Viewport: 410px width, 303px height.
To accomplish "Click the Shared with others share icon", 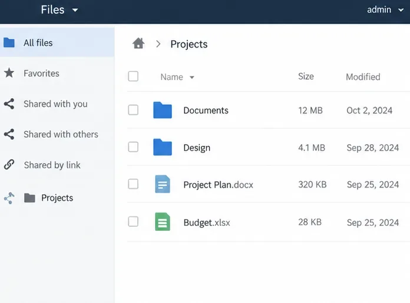I will coord(9,134).
